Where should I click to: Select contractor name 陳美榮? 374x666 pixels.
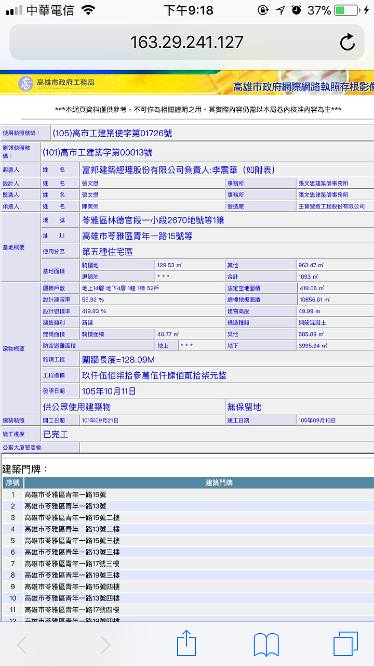90,206
